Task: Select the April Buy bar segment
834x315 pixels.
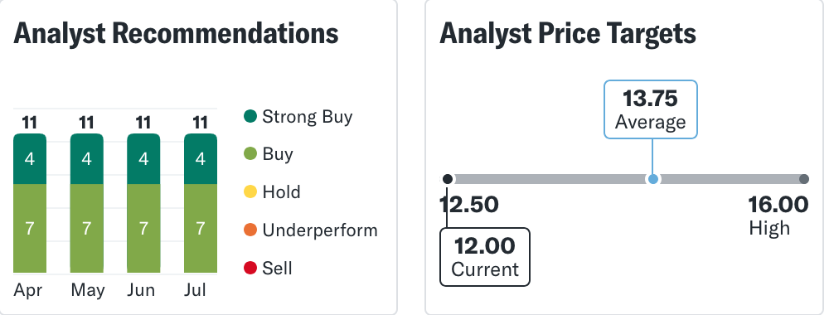Action: coord(30,228)
